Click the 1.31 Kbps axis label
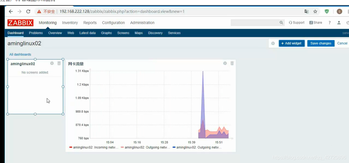349x163 pixels. (82, 71)
